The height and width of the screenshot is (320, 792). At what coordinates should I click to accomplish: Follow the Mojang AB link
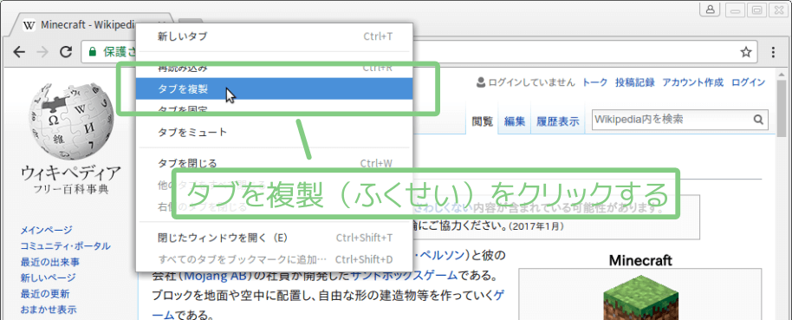point(215,276)
